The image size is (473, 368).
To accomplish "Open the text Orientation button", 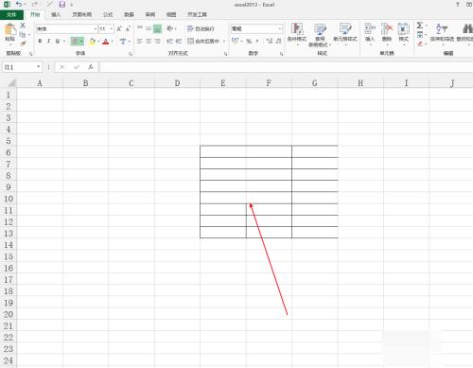I will [x=170, y=28].
